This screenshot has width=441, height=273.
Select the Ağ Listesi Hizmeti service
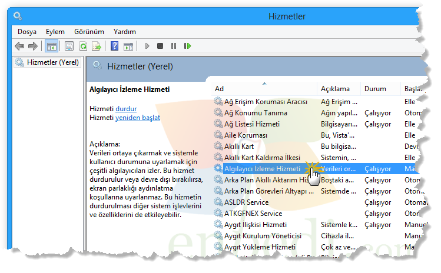coord(252,124)
